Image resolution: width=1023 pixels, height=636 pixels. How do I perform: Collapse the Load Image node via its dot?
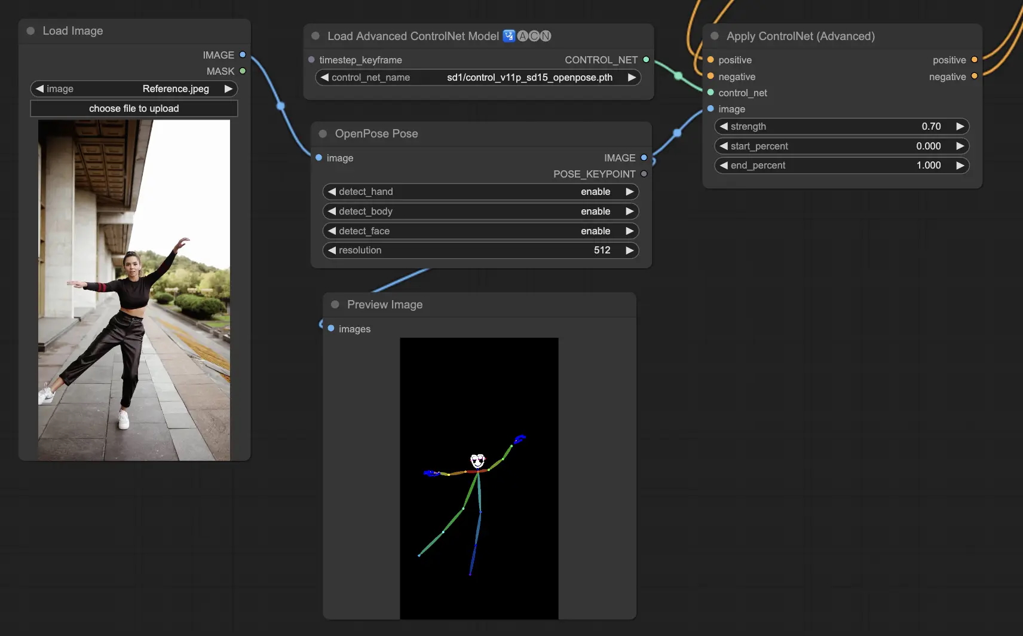[30, 30]
